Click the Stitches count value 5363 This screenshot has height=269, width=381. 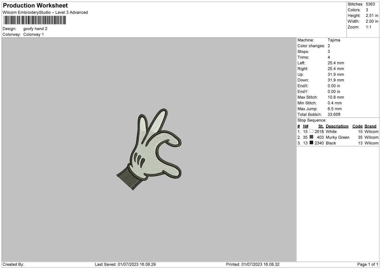point(370,4)
